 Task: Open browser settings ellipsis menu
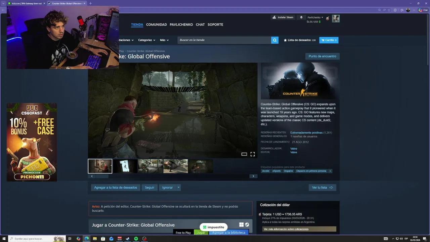point(414,10)
